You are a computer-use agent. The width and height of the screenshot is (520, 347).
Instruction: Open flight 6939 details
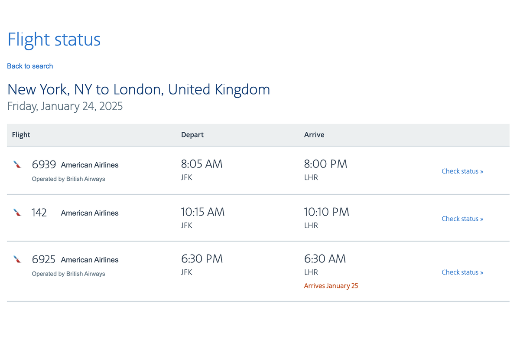pyautogui.click(x=44, y=164)
